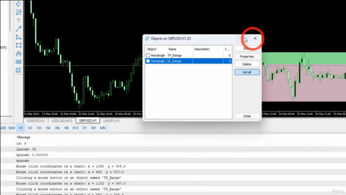Select the equidistant channel drawing tool

coord(18,4)
